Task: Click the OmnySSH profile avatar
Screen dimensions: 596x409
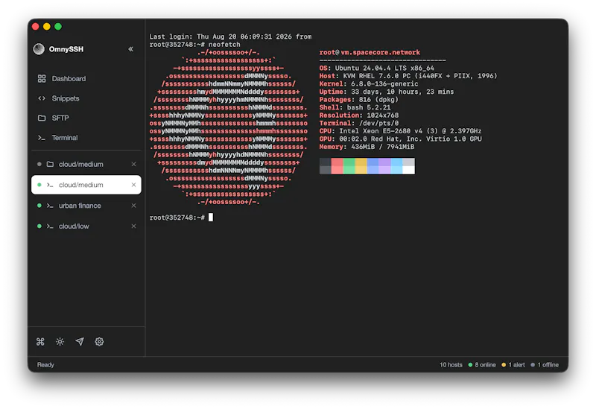Action: (x=39, y=49)
